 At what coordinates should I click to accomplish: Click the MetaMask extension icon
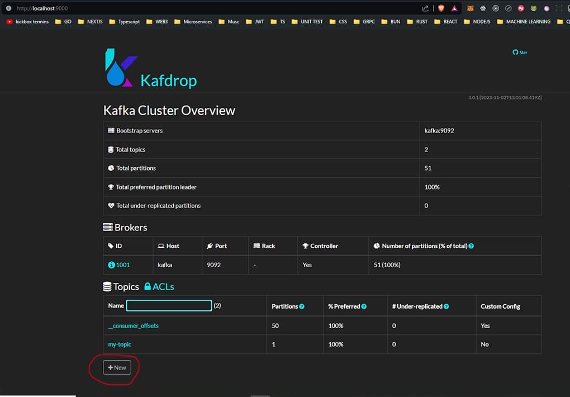(469, 8)
